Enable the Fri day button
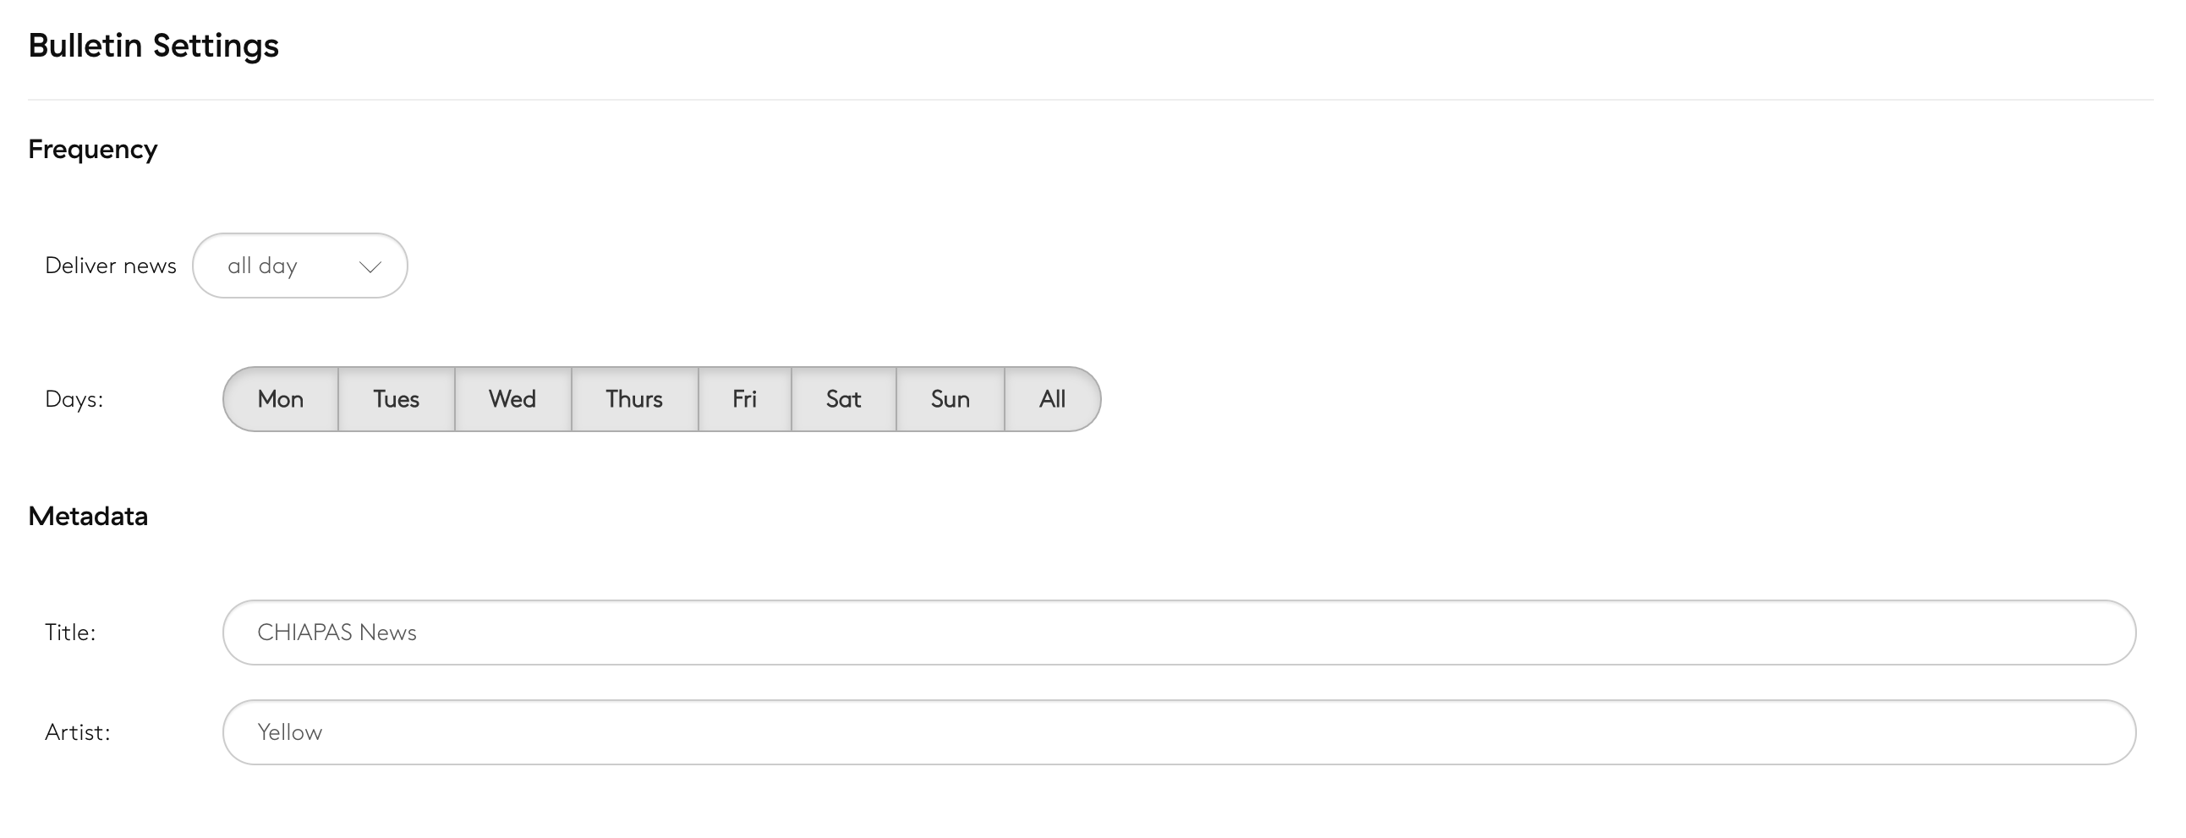This screenshot has height=838, width=2186. coord(744,398)
